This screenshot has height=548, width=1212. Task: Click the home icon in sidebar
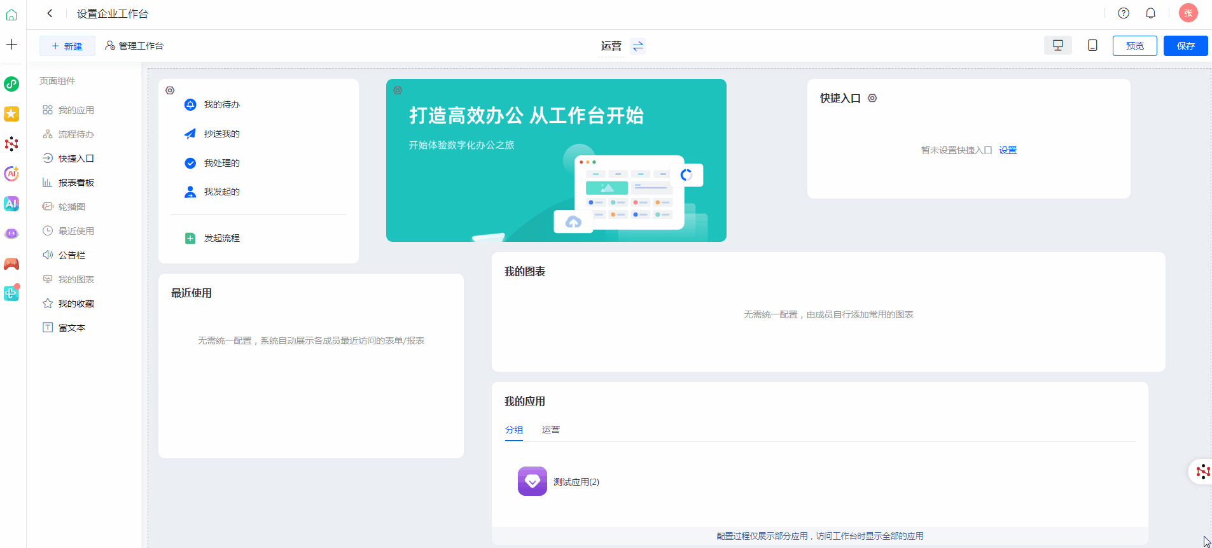tap(11, 15)
